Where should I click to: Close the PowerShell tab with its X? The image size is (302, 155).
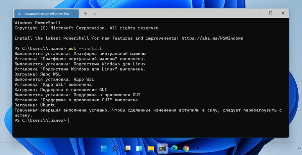[x=74, y=14]
